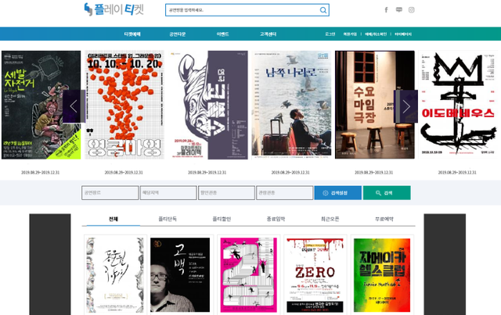The image size is (501, 315).
Task: Open the Instagram icon in the header
Action: pyautogui.click(x=412, y=10)
